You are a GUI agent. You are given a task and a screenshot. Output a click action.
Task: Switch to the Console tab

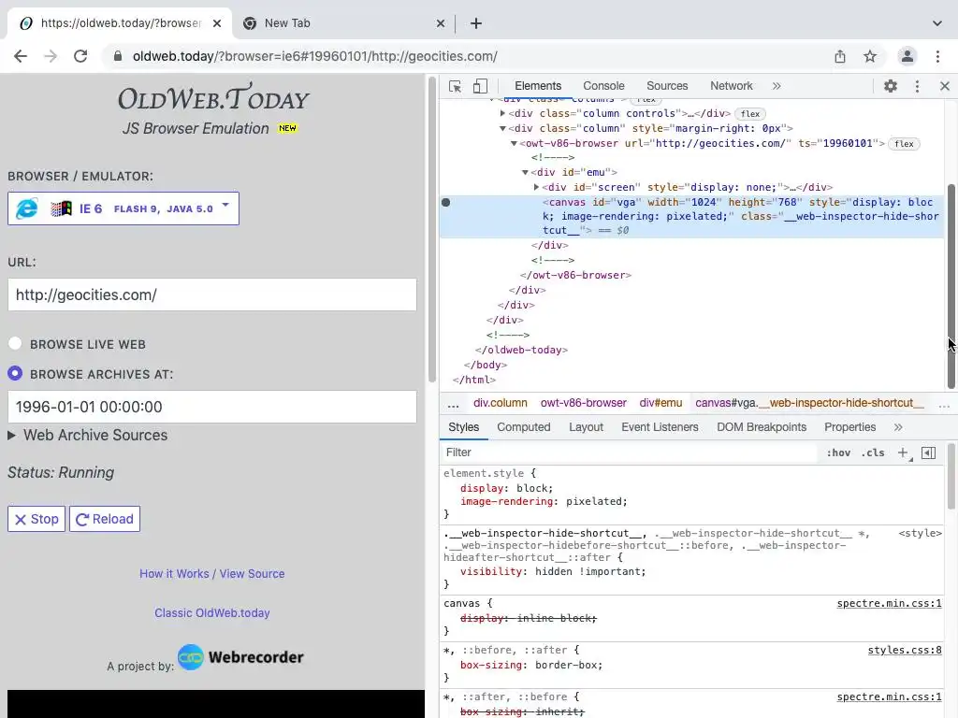click(x=603, y=86)
